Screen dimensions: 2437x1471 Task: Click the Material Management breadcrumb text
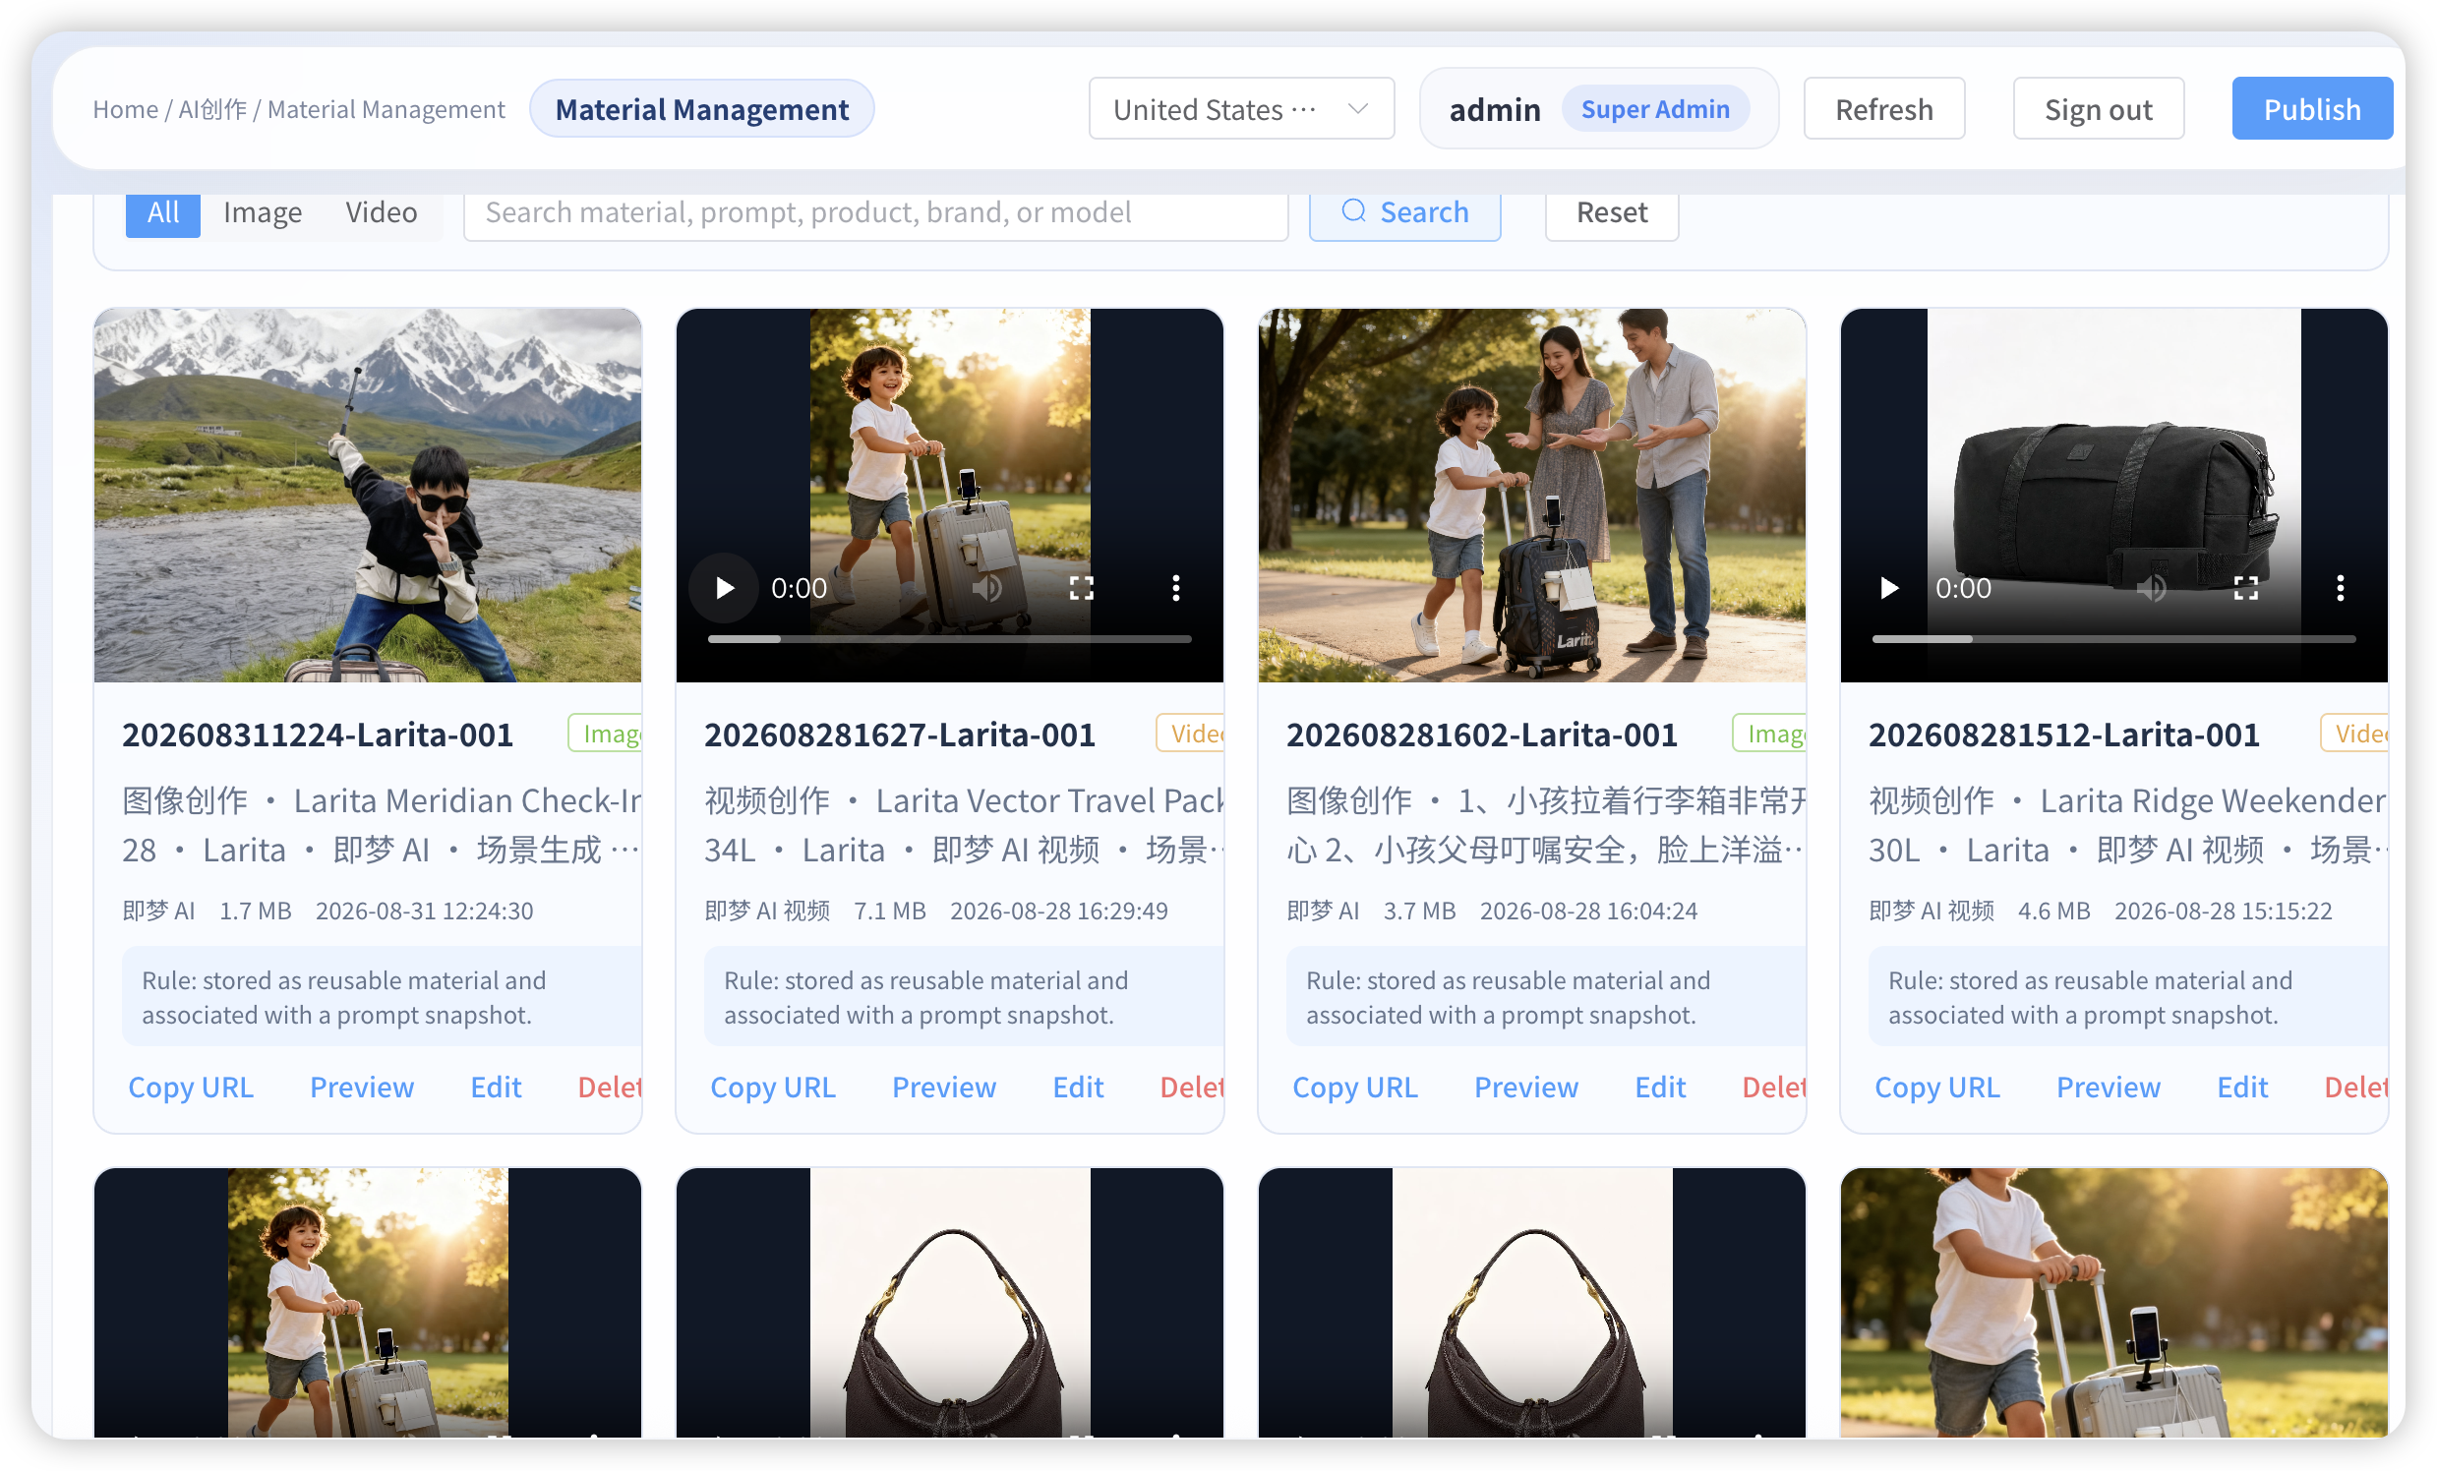tap(386, 109)
